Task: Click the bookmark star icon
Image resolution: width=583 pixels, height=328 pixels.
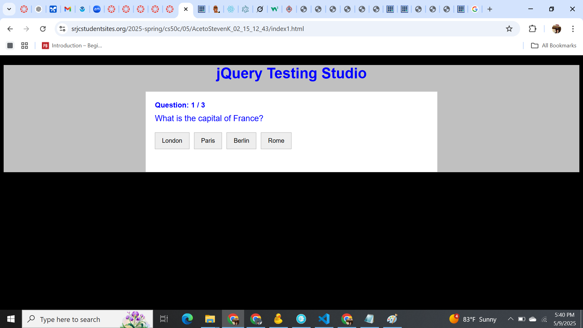Action: point(509,29)
